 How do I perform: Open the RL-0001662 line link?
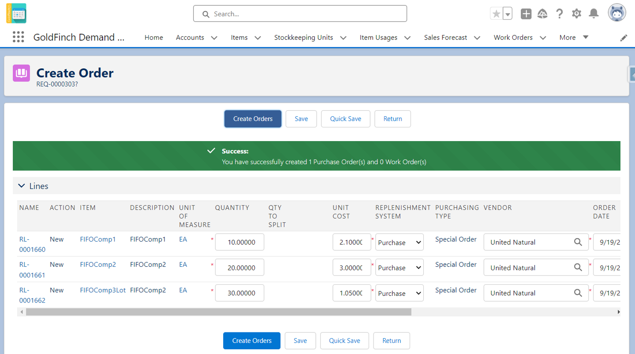coord(32,295)
